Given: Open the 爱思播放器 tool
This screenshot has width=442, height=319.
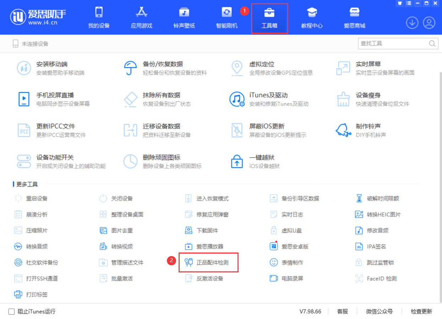Looking at the screenshot, I should (204, 246).
